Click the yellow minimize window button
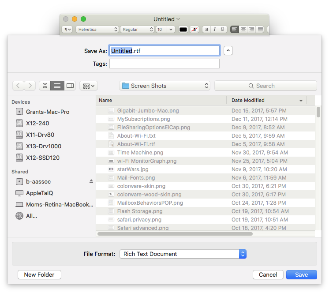329x293 pixels. [75, 19]
